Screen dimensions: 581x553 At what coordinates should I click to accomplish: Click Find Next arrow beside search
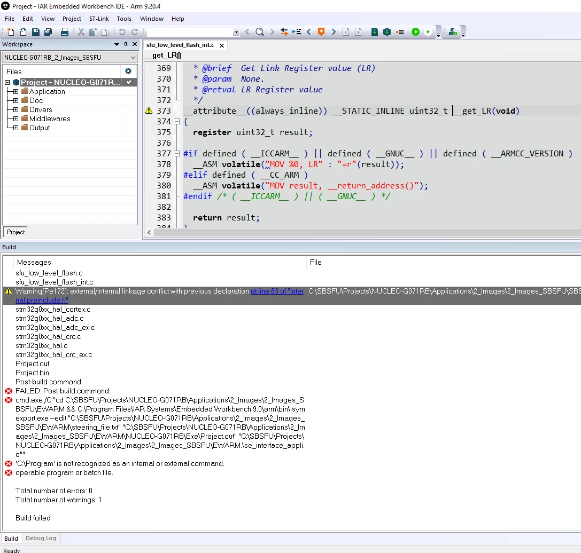tap(273, 32)
